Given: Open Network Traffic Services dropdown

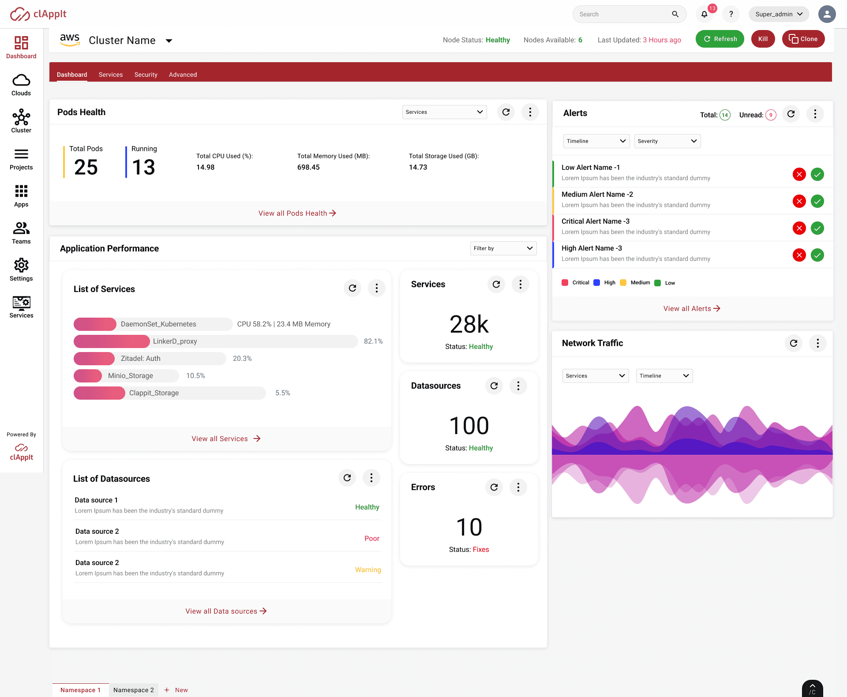Looking at the screenshot, I should (596, 376).
